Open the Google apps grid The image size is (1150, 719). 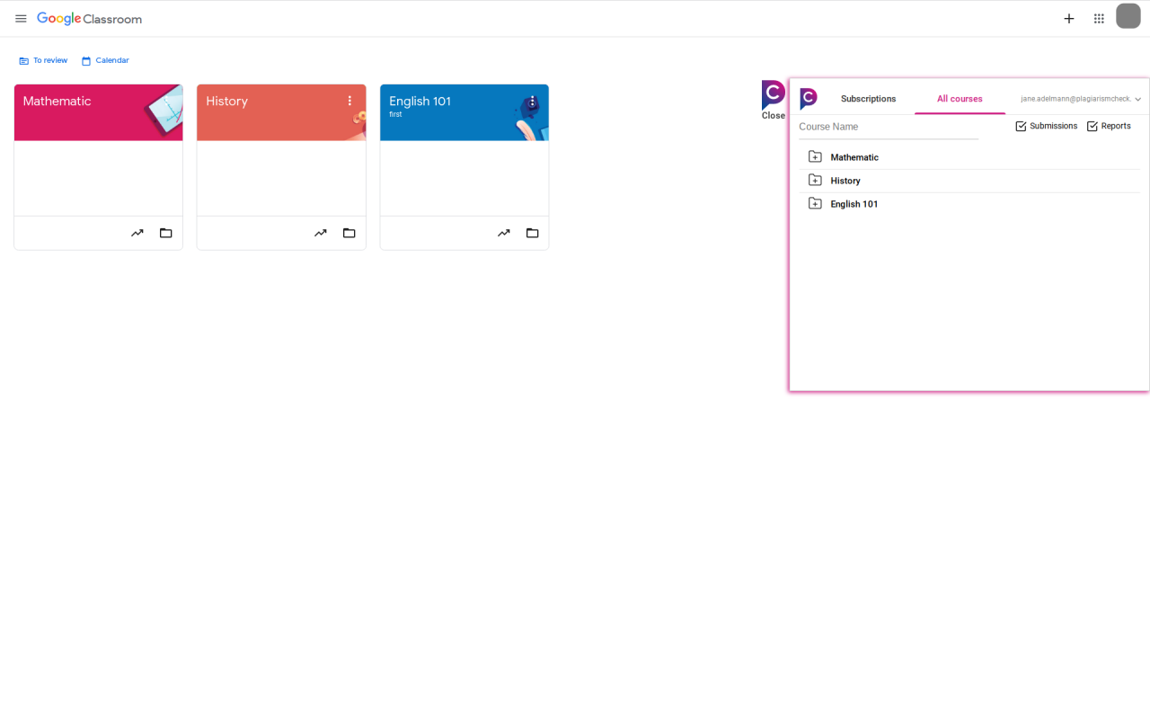click(x=1098, y=18)
